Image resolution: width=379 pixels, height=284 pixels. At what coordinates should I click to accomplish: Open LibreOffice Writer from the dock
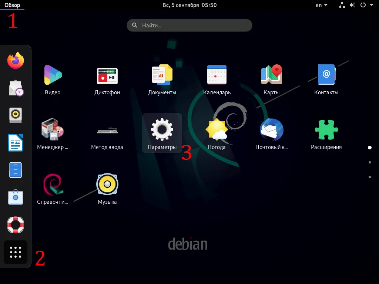pos(15,142)
